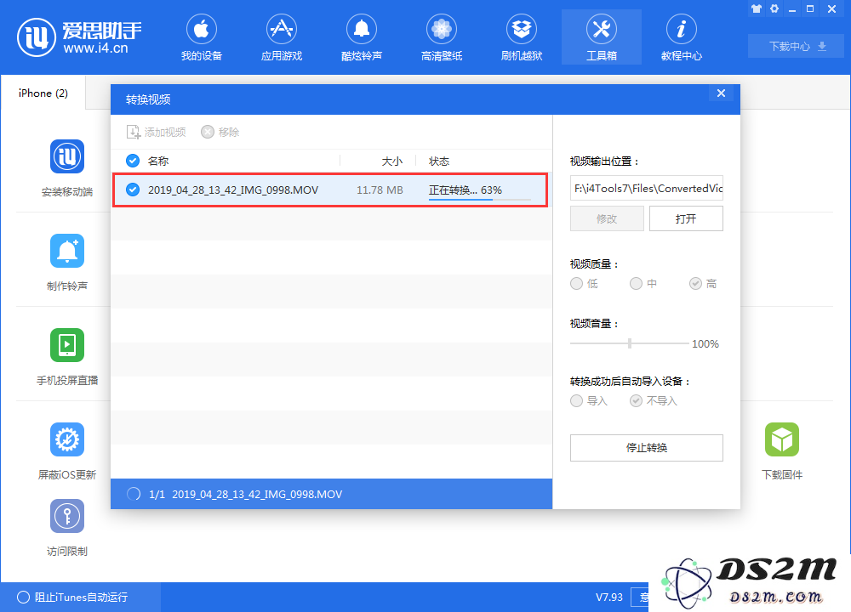Screen dimensions: 851x612
Task: Open the 酷炫铃声 ringtones section
Action: 362,37
